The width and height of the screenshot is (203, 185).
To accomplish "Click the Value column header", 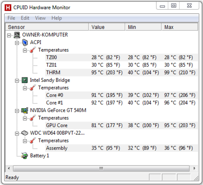I will tap(107, 27).
